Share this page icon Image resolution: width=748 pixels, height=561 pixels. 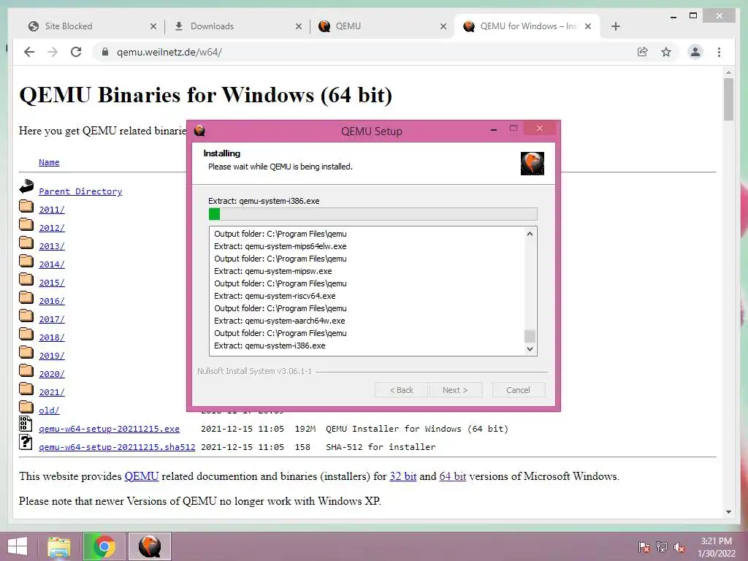point(643,52)
